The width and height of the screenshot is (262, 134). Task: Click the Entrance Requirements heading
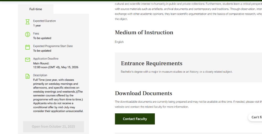(x=151, y=63)
